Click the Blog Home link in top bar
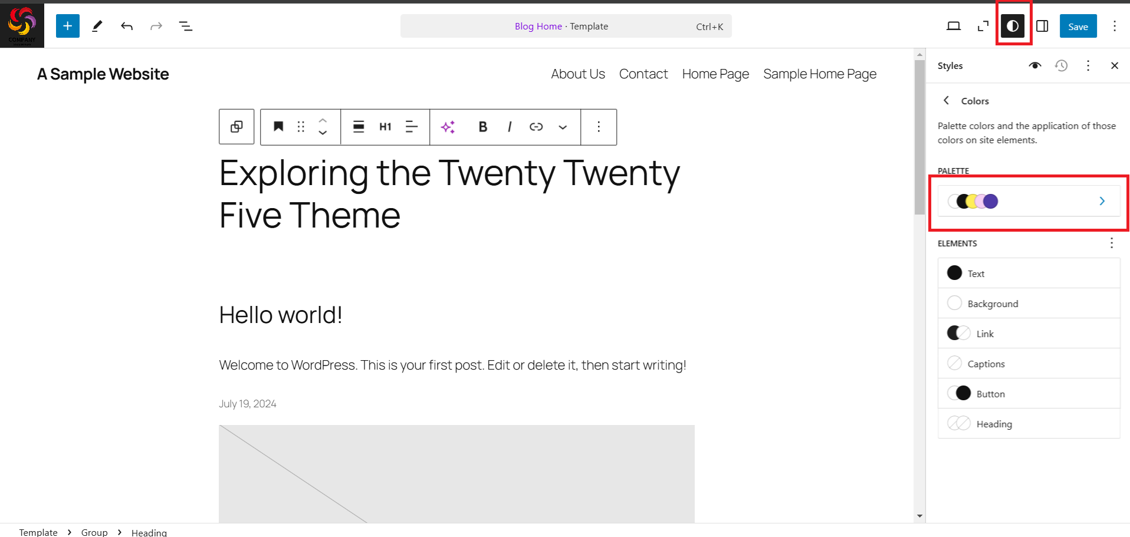 coord(538,26)
